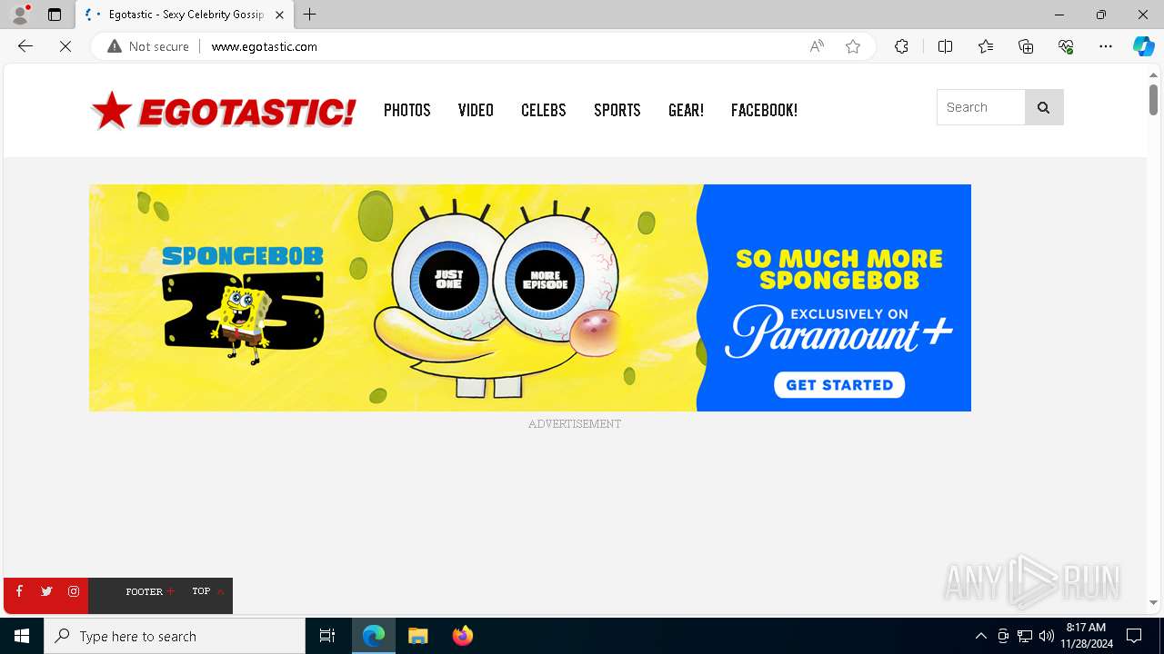Open the Browser essentials heart icon
The height and width of the screenshot is (654, 1164).
click(1066, 46)
